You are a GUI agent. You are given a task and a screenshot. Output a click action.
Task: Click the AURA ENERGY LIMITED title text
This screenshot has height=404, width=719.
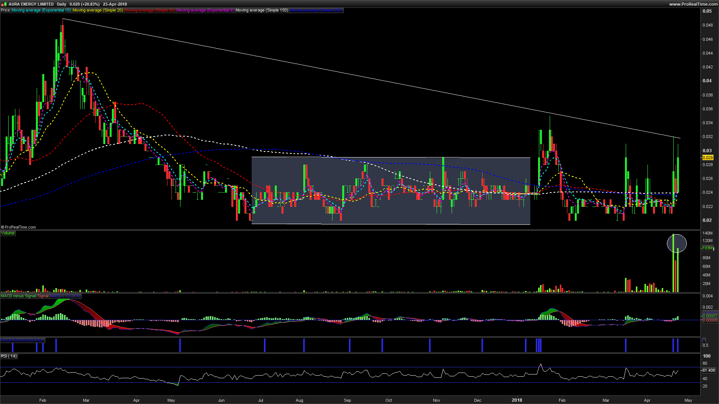31,4
